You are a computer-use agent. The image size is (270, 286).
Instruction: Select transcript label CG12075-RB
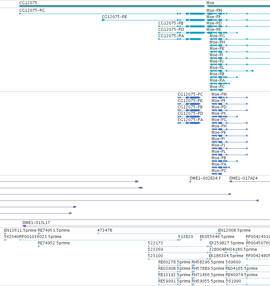[x=171, y=23]
